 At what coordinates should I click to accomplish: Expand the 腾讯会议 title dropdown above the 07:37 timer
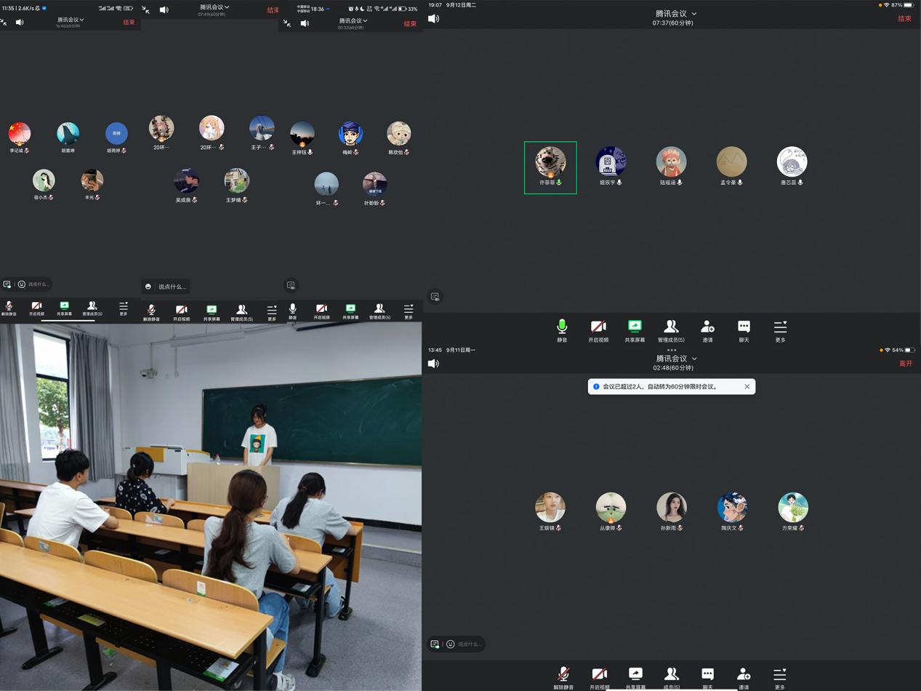(676, 14)
